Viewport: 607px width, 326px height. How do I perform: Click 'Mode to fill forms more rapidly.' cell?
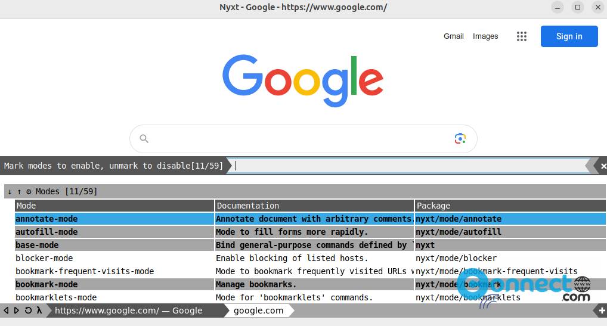[314, 232]
